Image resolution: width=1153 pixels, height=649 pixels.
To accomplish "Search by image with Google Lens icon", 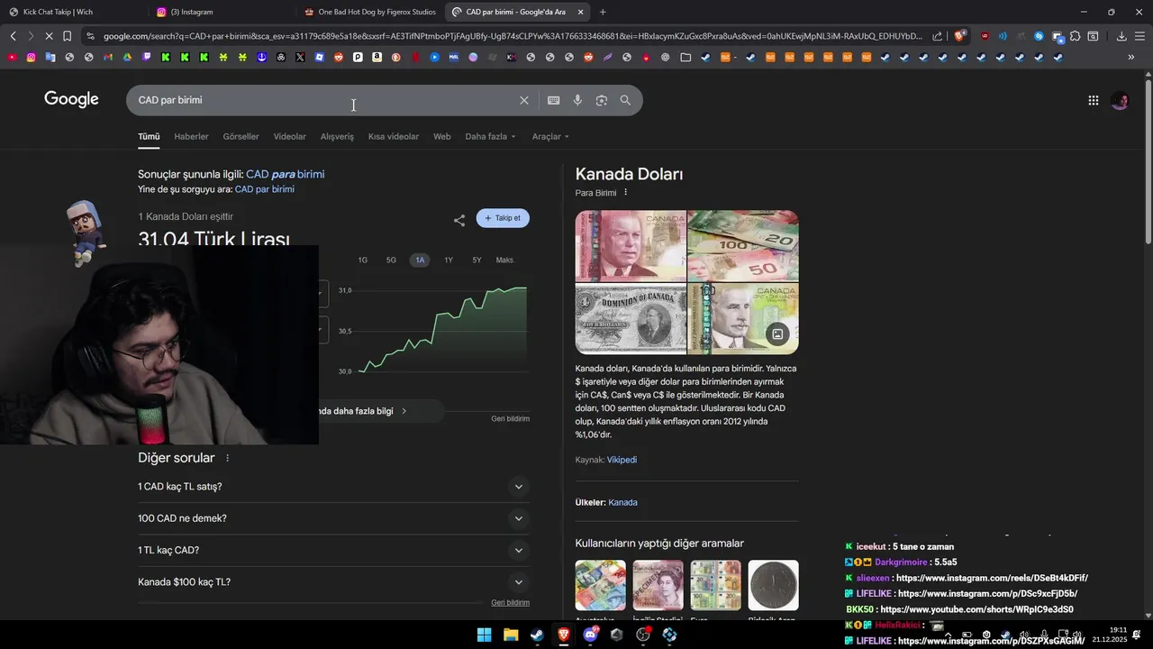I will [602, 100].
